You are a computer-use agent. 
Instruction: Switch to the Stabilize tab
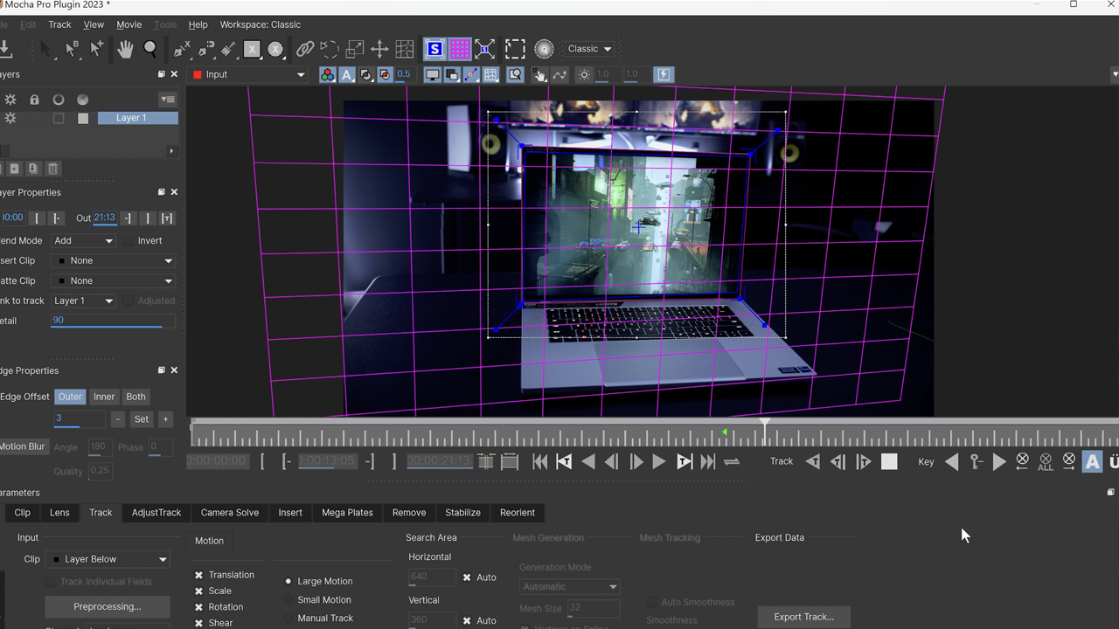click(462, 513)
